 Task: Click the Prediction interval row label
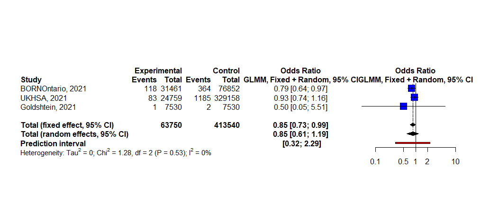pos(53,143)
